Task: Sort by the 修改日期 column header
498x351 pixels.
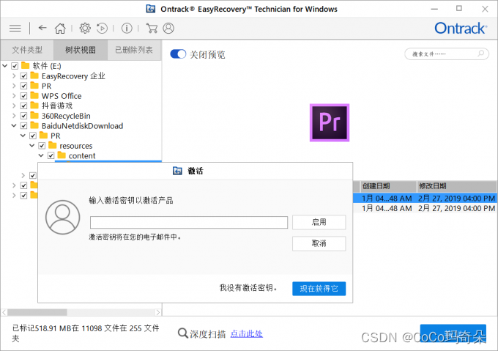Action: [457, 186]
